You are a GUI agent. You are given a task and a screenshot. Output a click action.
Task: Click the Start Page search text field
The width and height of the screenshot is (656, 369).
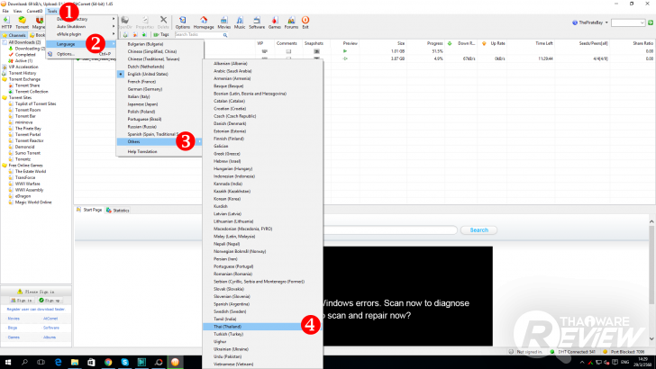click(390, 229)
